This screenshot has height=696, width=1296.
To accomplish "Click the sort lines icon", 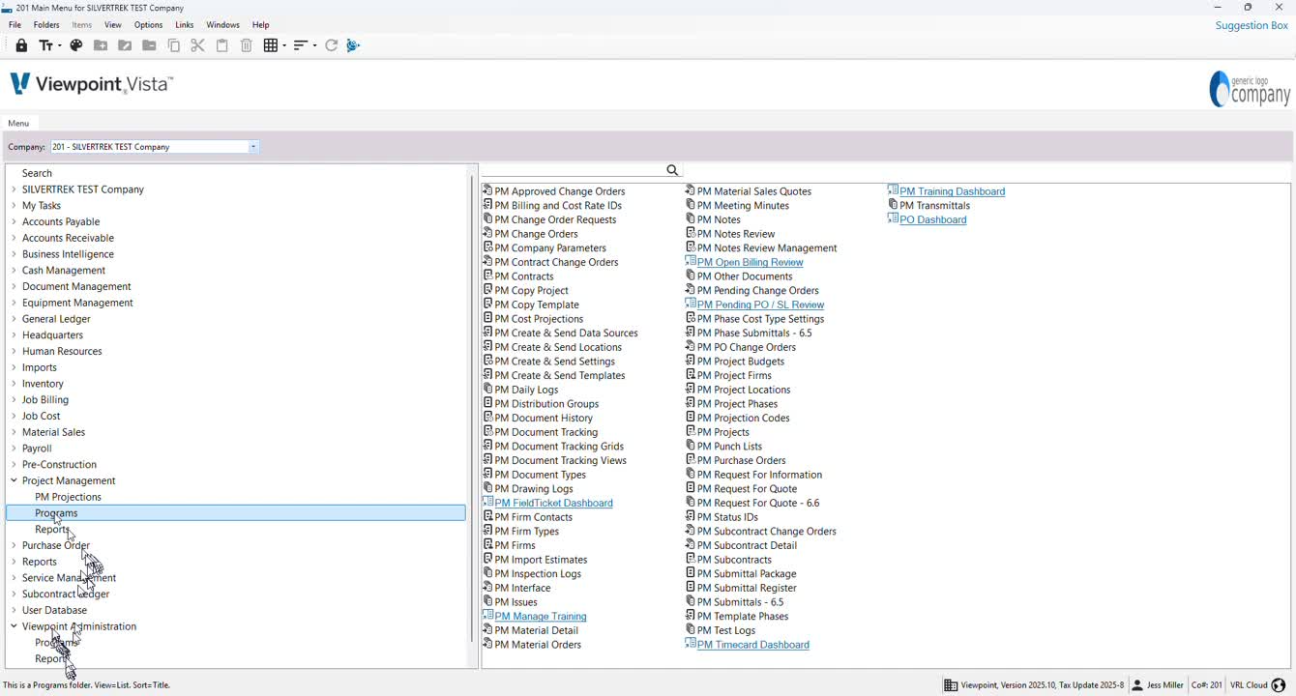I will coord(301,45).
